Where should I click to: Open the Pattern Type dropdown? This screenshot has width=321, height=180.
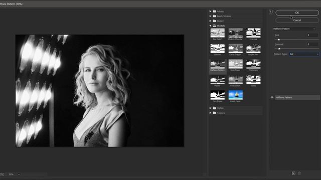(x=304, y=54)
